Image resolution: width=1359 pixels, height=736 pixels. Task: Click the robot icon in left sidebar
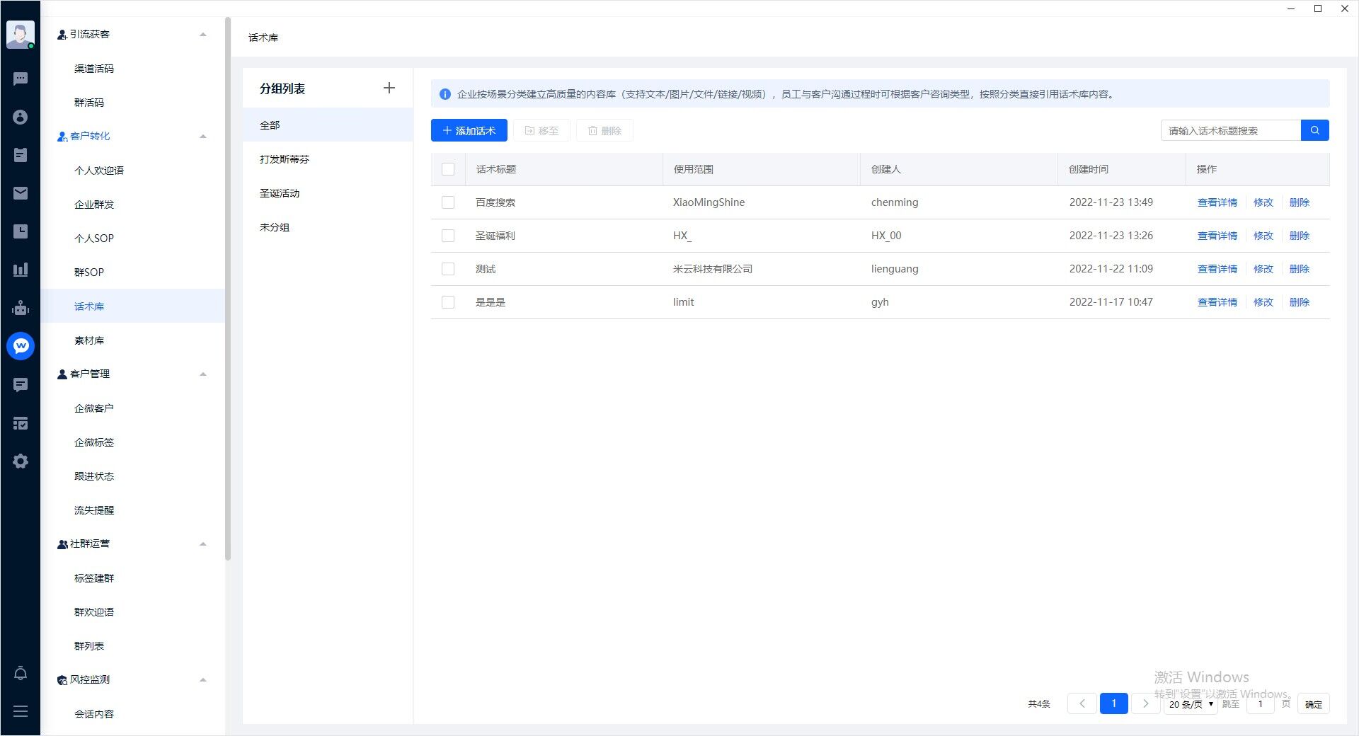tap(21, 308)
